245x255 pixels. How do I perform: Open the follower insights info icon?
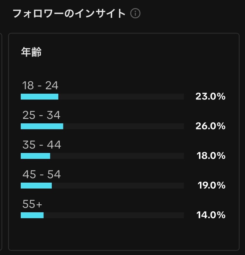click(x=135, y=13)
